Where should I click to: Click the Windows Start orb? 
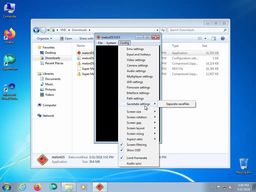tap(7, 187)
